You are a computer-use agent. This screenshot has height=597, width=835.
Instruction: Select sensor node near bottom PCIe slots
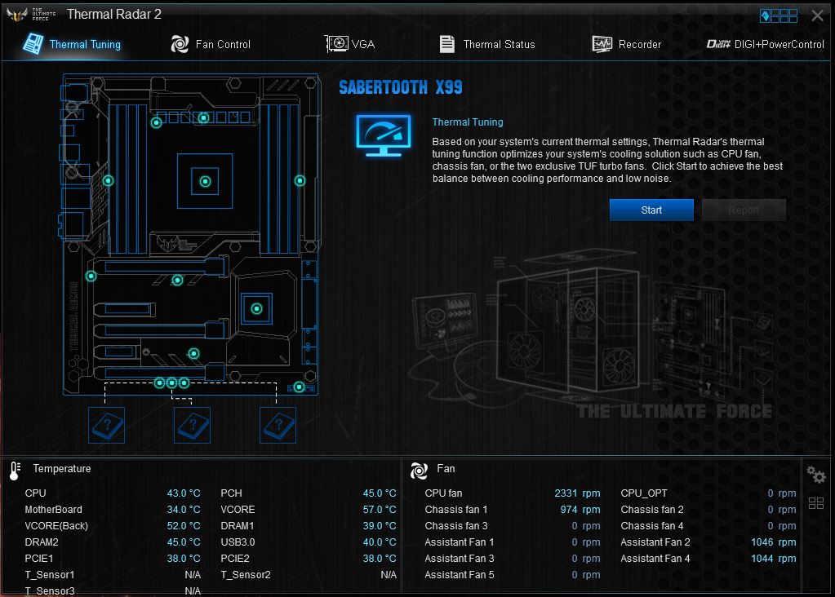pos(193,353)
